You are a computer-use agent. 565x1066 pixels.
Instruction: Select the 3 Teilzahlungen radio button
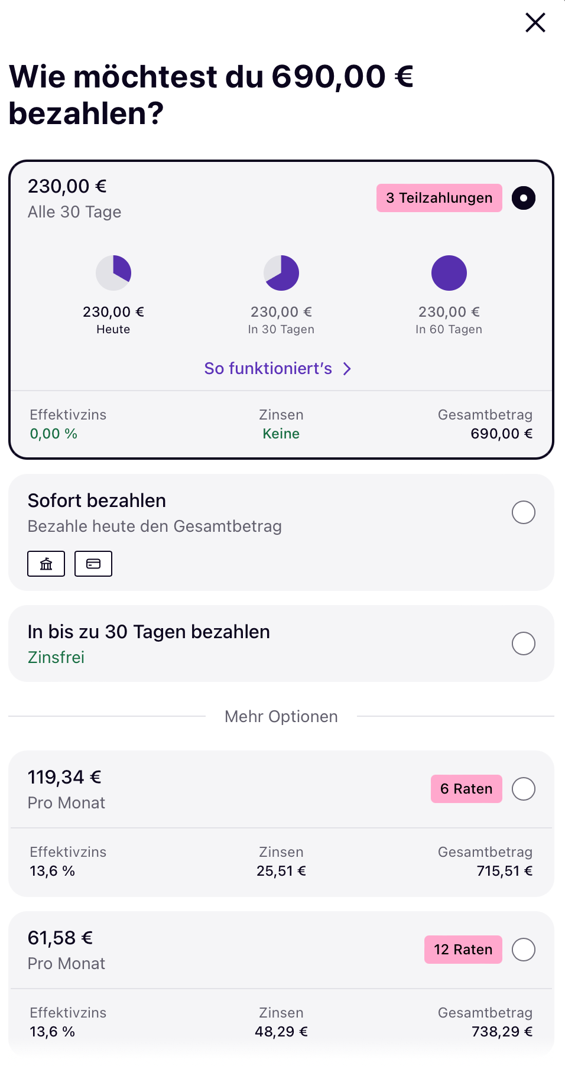coord(524,198)
